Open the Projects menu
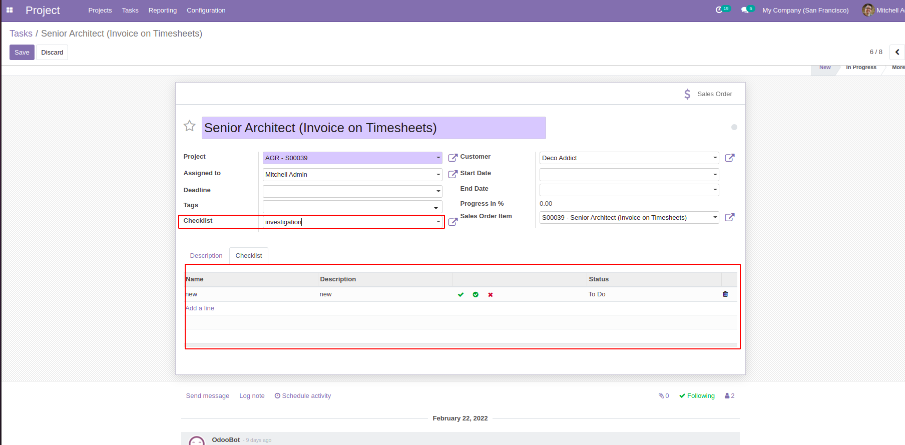This screenshot has width=905, height=445. 100,11
